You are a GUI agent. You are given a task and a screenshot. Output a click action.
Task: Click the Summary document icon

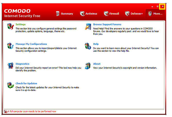pos(58,13)
